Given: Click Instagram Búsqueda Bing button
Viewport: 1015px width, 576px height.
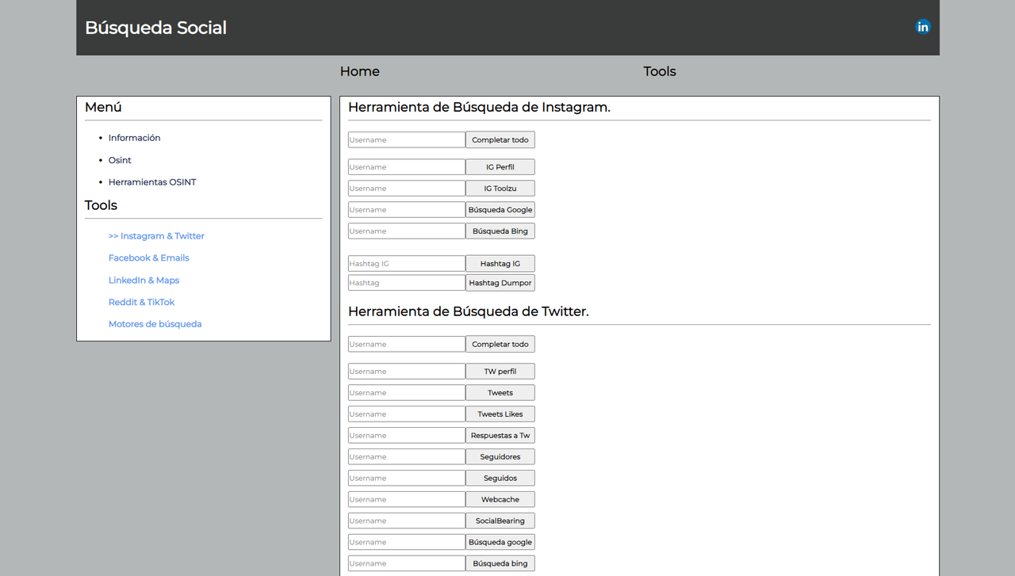Looking at the screenshot, I should pos(500,231).
